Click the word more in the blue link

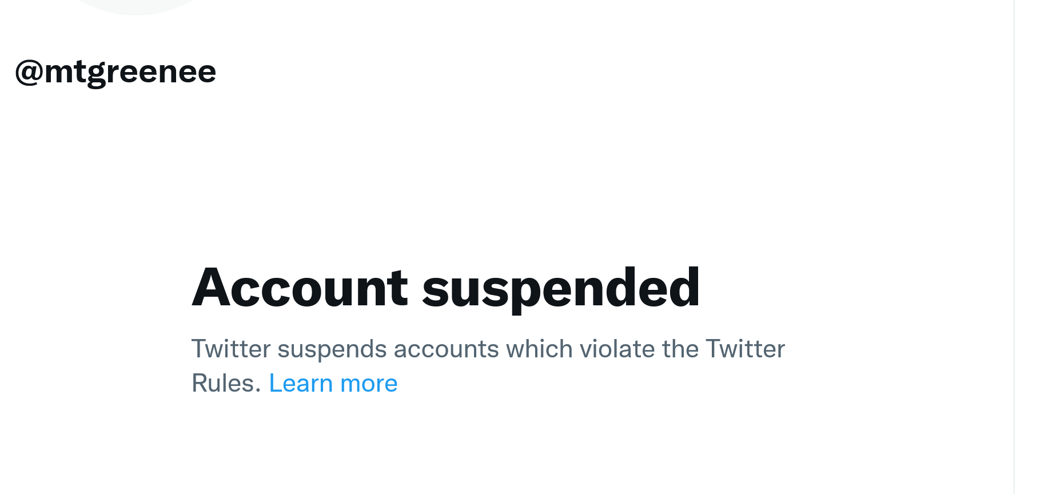(369, 383)
